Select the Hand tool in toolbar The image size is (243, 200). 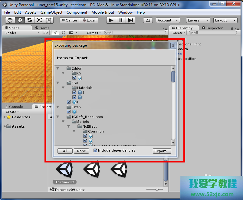10,20
